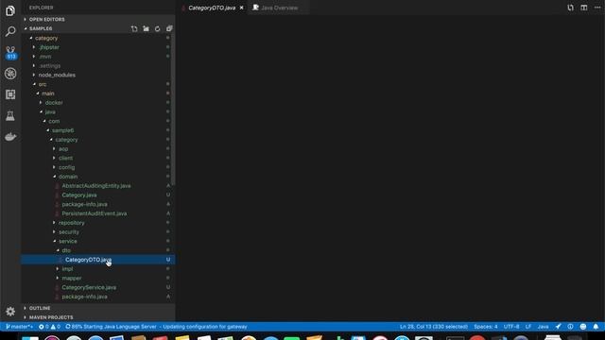
Task: Click errors and warnings count in status bar
Action: pos(49,327)
